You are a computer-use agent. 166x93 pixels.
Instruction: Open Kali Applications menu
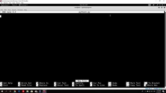tap(5, 5)
